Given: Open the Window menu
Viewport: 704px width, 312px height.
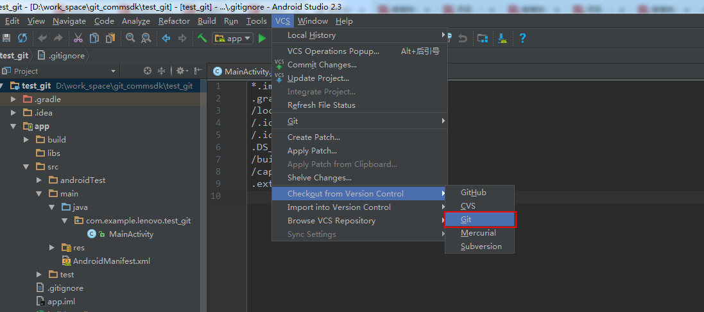Looking at the screenshot, I should pyautogui.click(x=313, y=21).
